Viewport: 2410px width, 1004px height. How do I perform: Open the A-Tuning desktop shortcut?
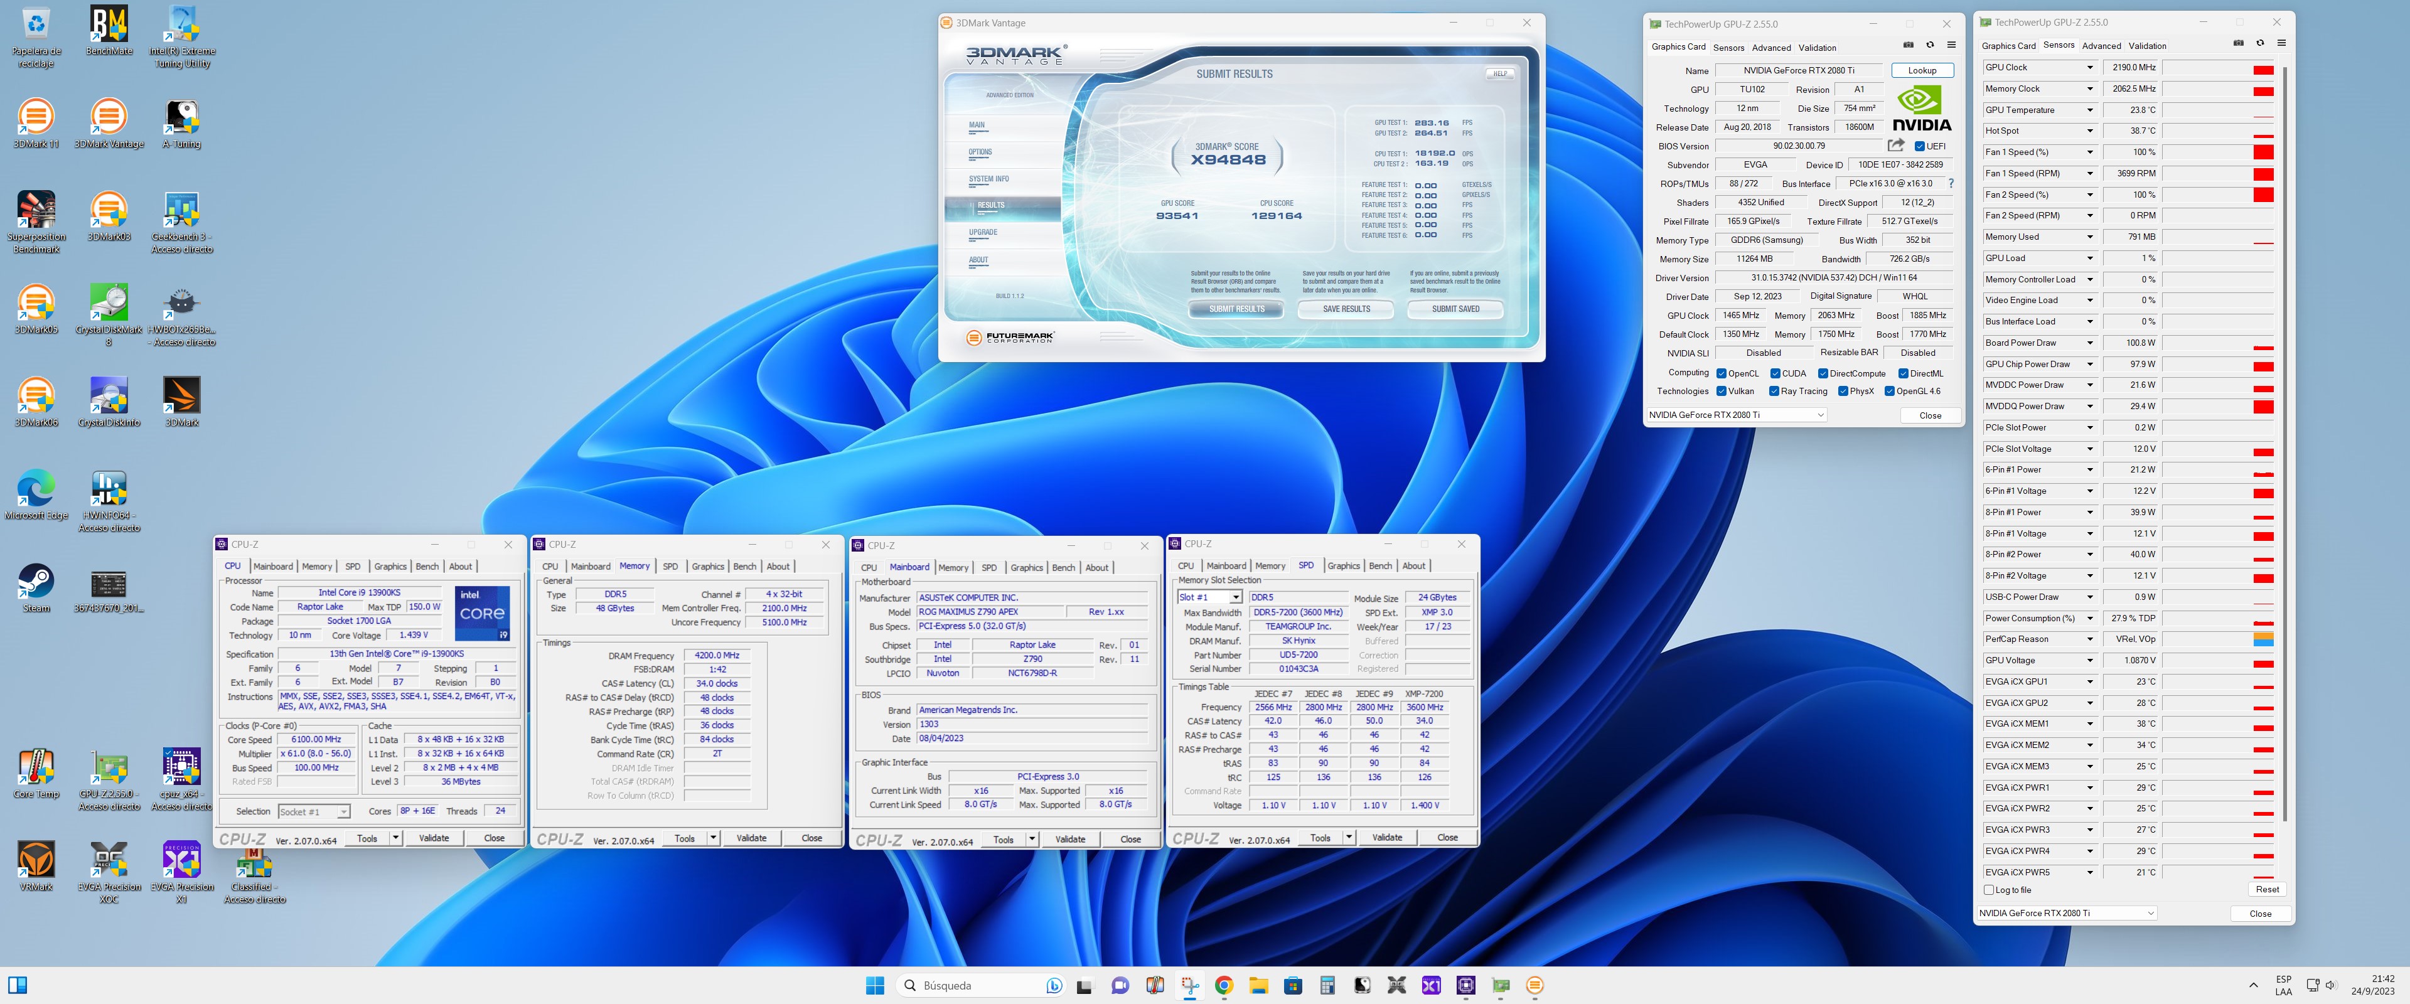tap(181, 124)
